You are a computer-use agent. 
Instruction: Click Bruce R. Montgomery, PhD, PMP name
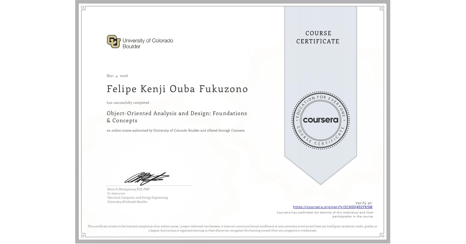(128, 189)
